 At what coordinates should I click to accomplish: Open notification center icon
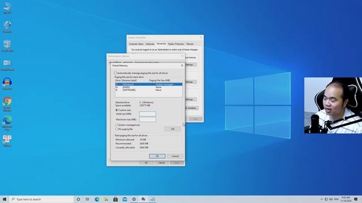(356, 199)
